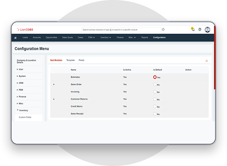Select Estimates default radio button
Screen dimensions: 227x166
coord(155,77)
